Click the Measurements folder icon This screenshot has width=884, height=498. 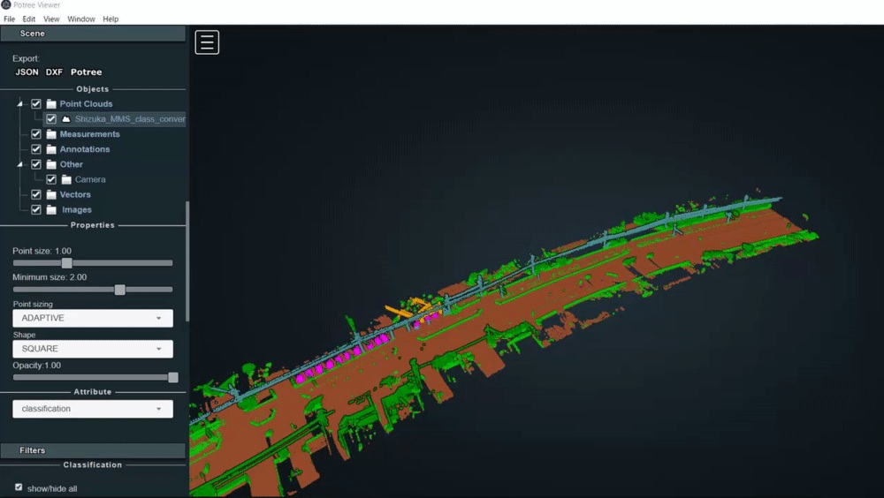click(x=51, y=134)
